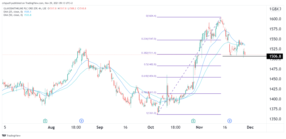Click the 16 label between Sep and Oct
Screen dimensions: 286x139
[x=125, y=128]
